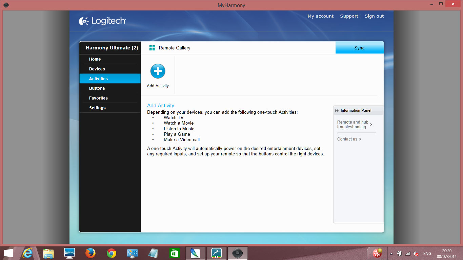The width and height of the screenshot is (463, 260).
Task: Click the MyHarmony taskbar icon
Action: click(x=238, y=253)
